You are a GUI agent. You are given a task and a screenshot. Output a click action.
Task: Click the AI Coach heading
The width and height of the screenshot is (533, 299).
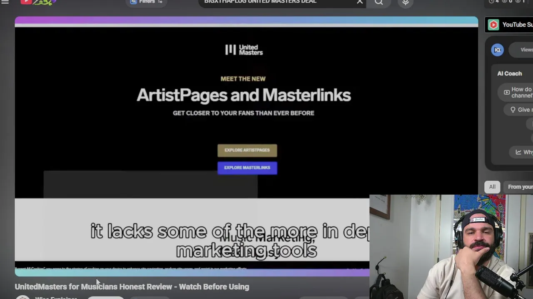(509, 74)
